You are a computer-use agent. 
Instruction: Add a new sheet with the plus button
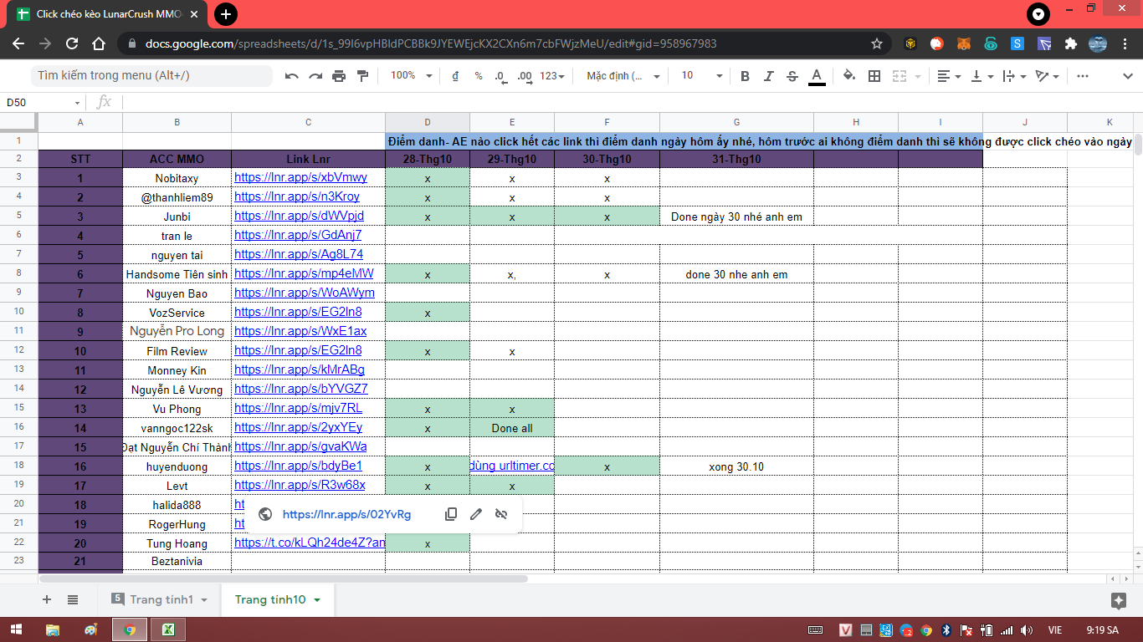tap(47, 599)
